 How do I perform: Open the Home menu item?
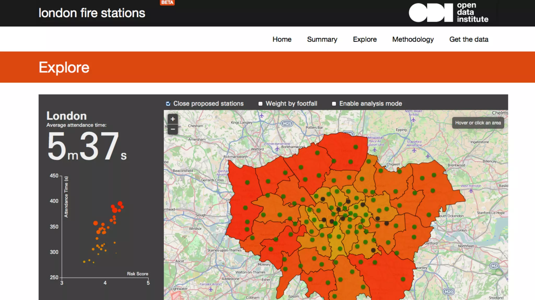[x=282, y=39]
